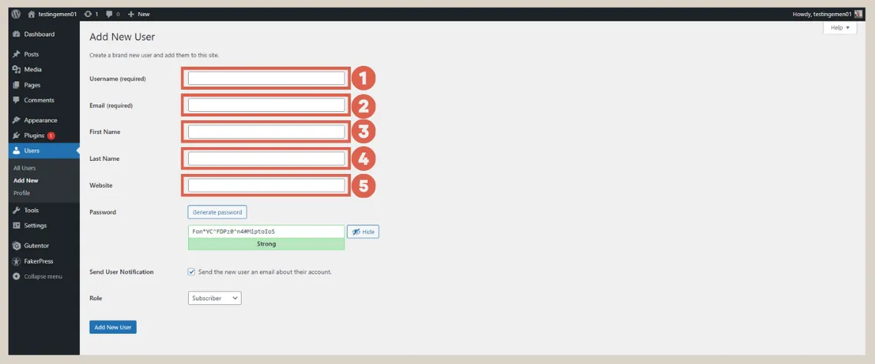
Task: Click the FakerPress icon in sidebar
Action: pyautogui.click(x=16, y=261)
